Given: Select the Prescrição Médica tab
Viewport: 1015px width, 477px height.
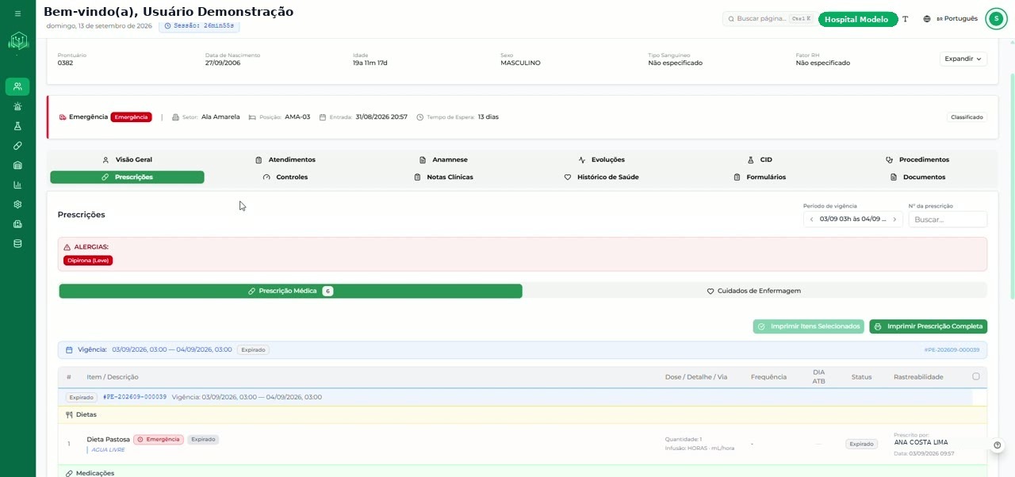Looking at the screenshot, I should (x=290, y=291).
